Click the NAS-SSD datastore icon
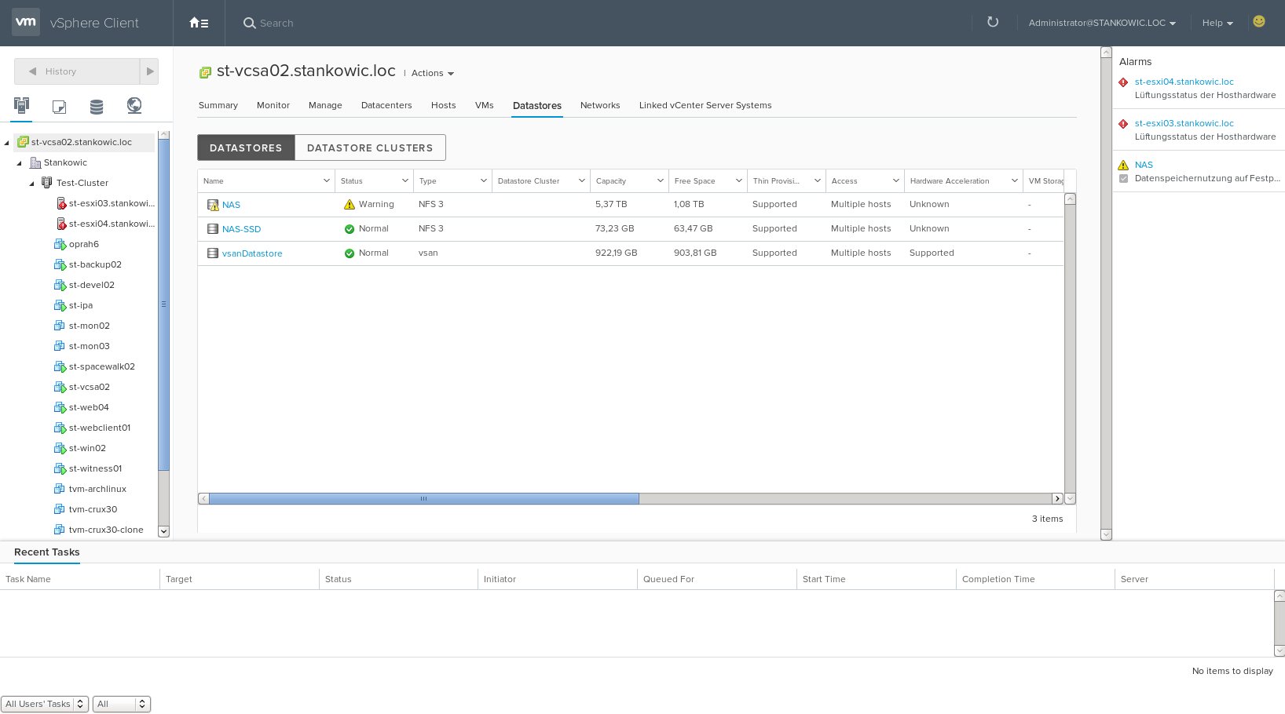Image resolution: width=1285 pixels, height=714 pixels. [213, 229]
